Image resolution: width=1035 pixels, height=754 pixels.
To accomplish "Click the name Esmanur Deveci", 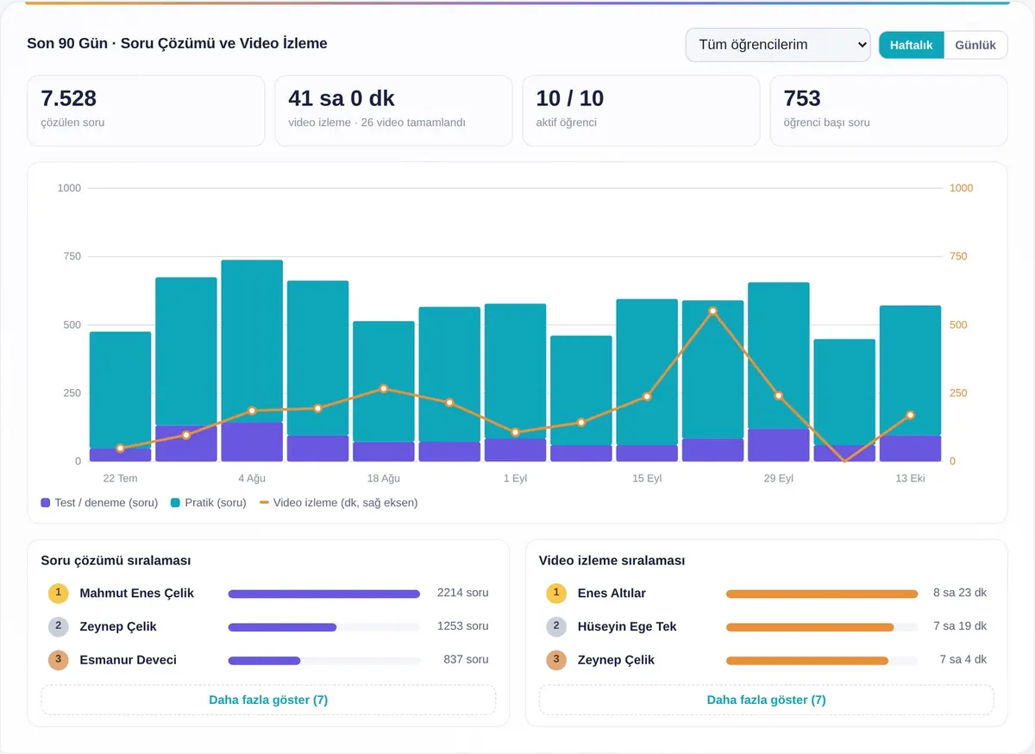I will 128,661.
